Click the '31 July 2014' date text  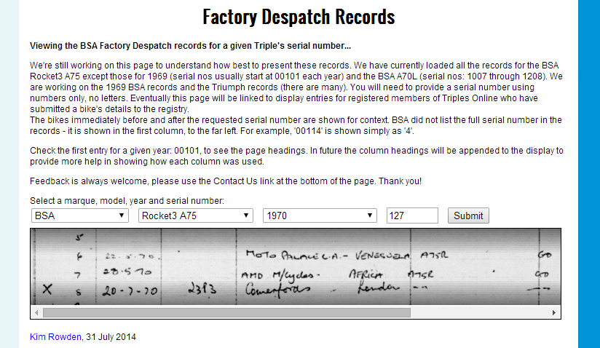tap(111, 337)
